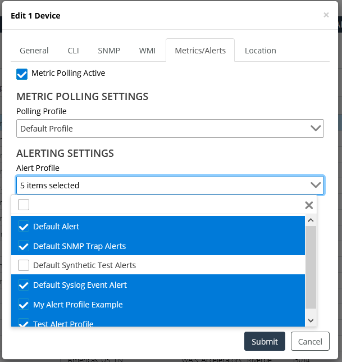
Task: Check the select-all box in dropdown header
Action: pos(24,205)
